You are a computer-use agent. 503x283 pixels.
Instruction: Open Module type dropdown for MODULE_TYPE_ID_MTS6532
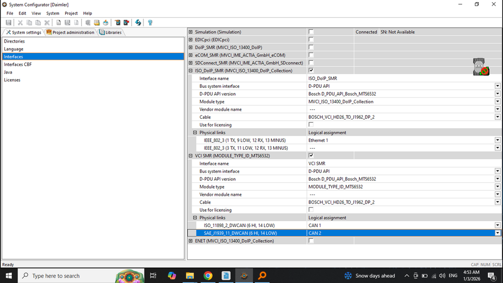pyautogui.click(x=497, y=187)
